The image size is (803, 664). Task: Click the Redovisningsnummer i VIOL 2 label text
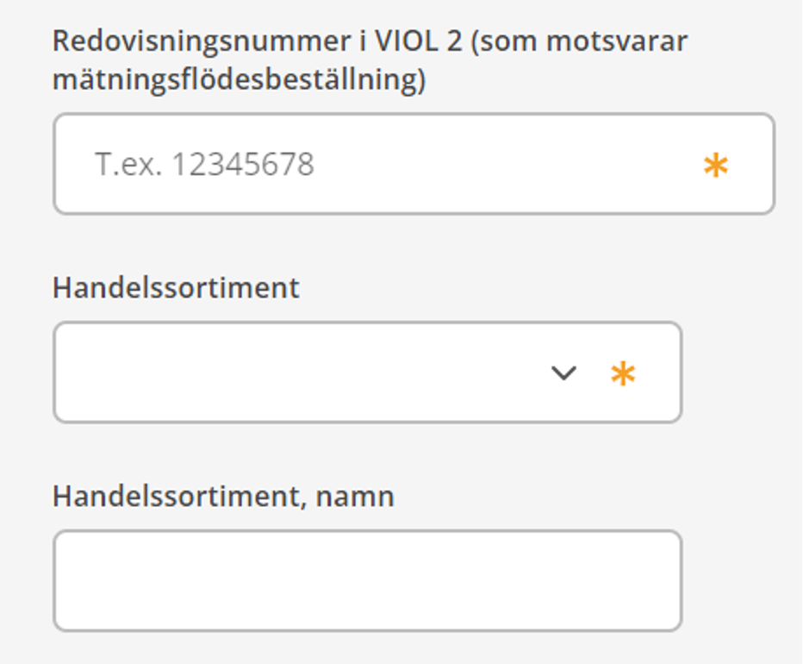(x=370, y=60)
